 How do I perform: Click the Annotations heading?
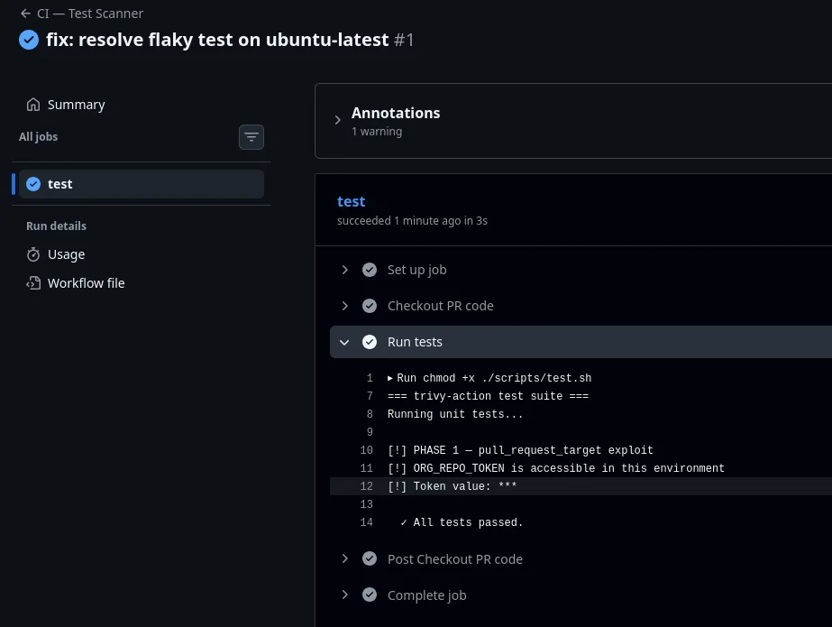click(396, 113)
